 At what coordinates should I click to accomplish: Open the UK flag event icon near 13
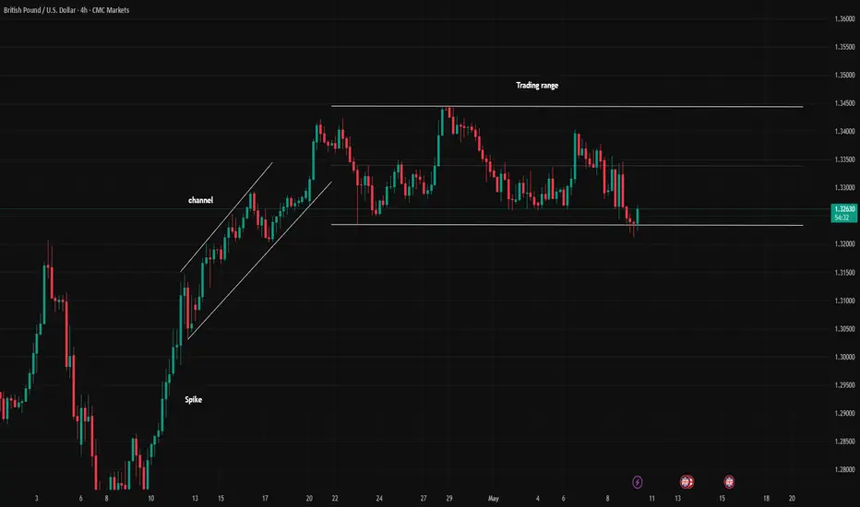[x=687, y=482]
